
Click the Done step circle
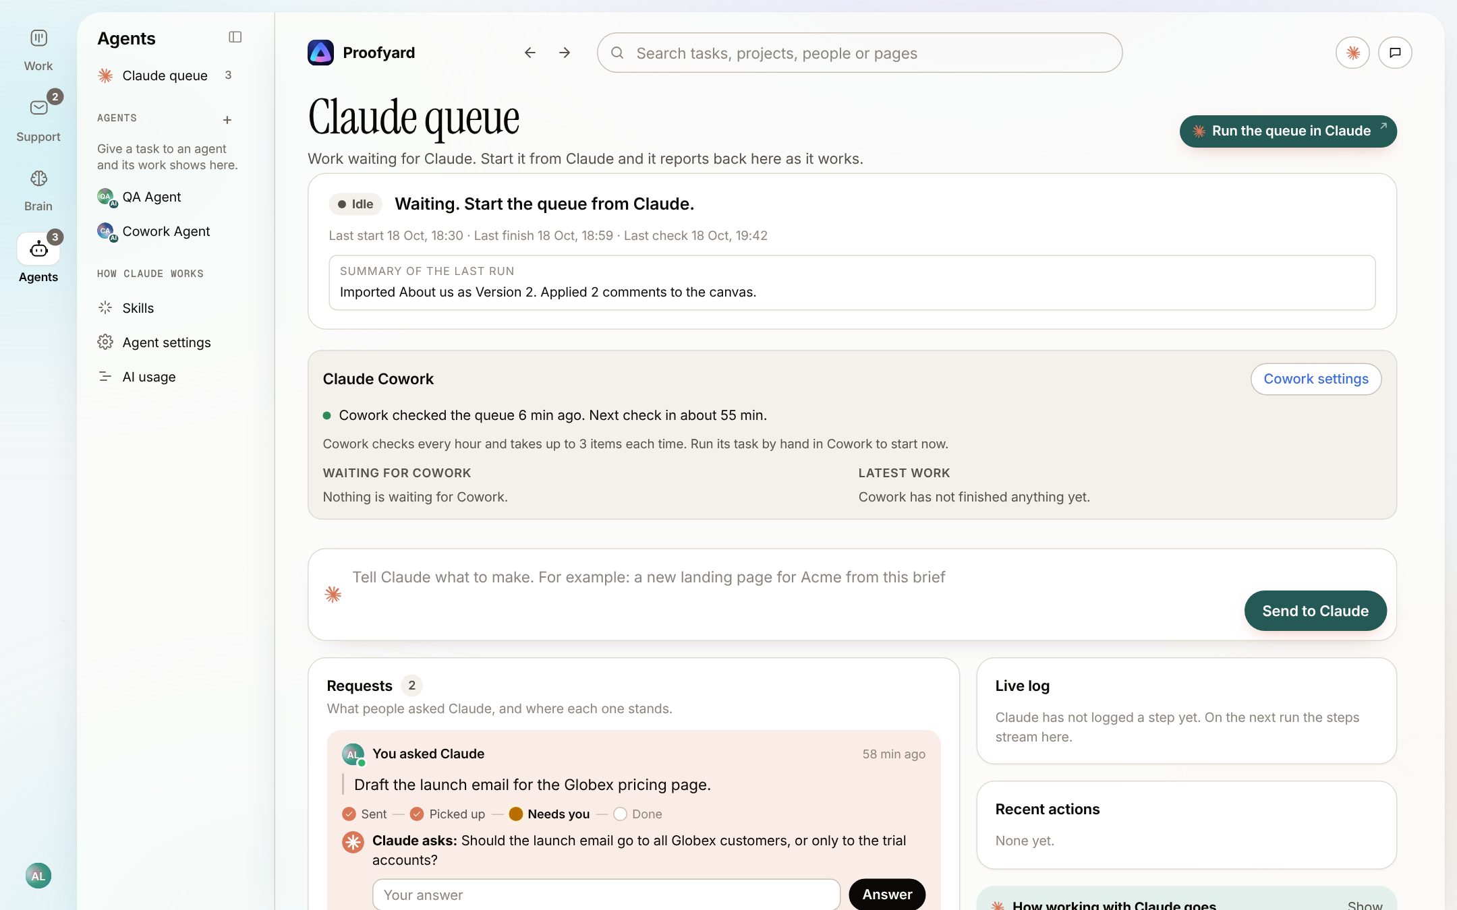click(x=621, y=814)
